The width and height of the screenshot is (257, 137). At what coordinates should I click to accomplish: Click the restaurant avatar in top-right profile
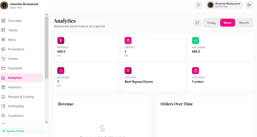pyautogui.click(x=210, y=5)
